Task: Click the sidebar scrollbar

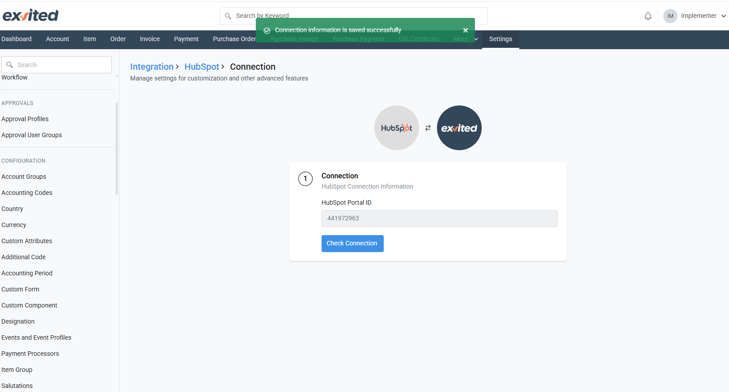Action: point(117,148)
